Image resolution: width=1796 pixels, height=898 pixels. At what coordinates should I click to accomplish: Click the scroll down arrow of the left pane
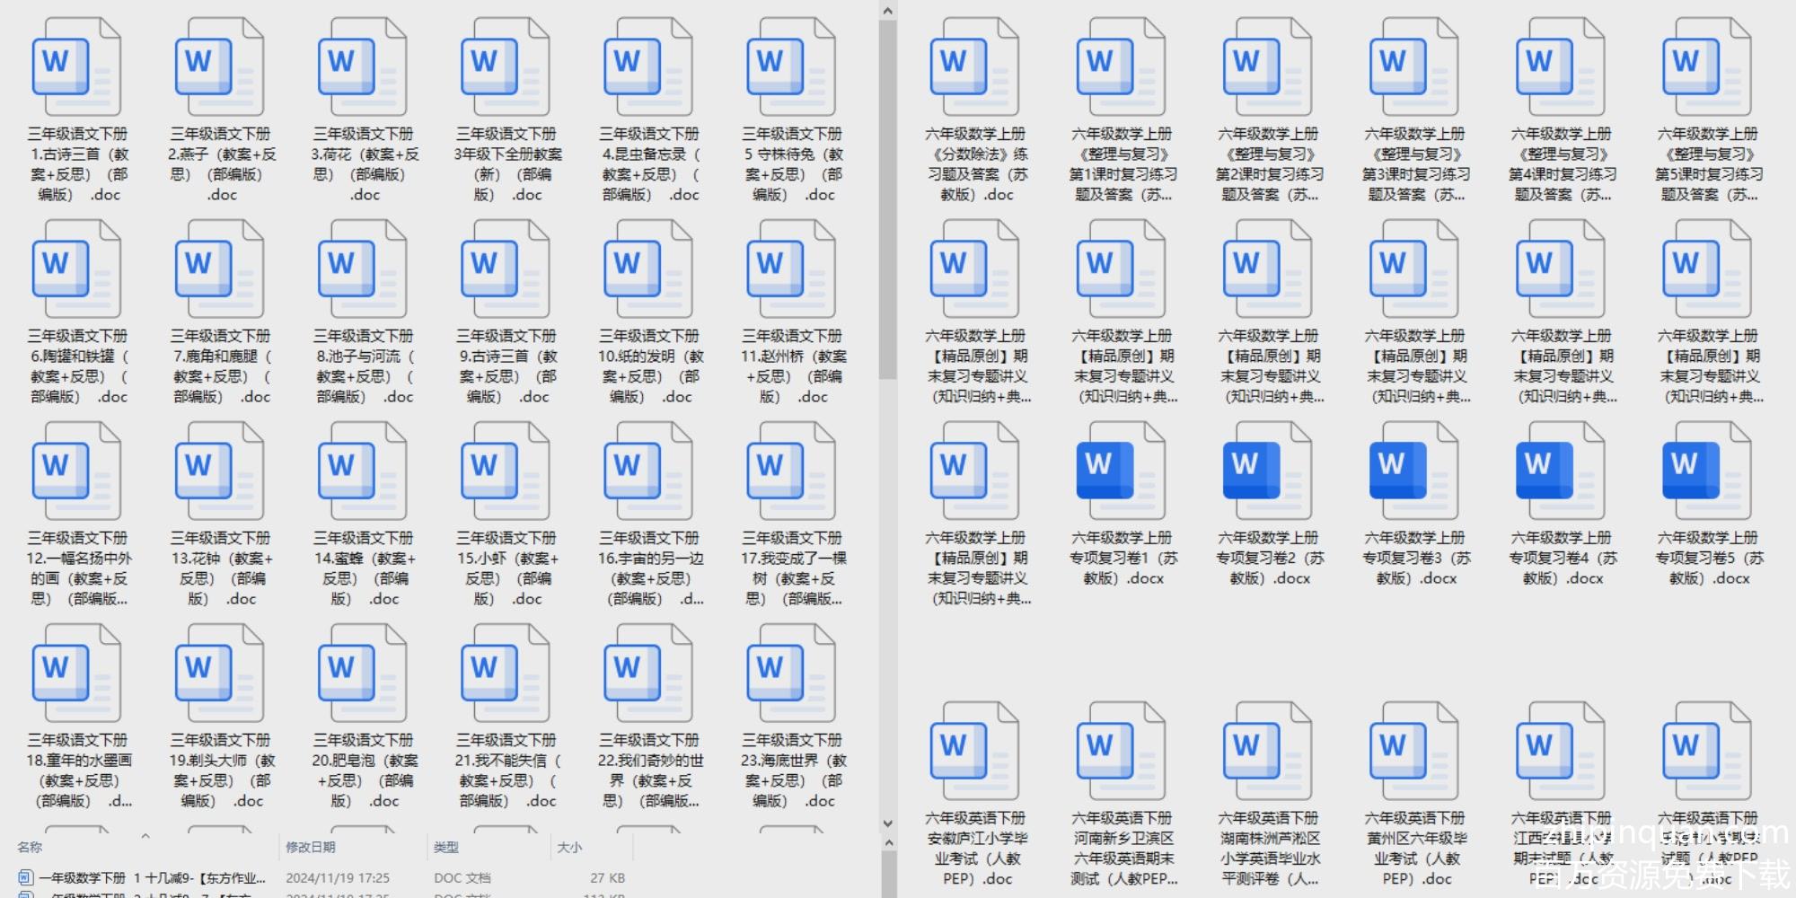887,823
